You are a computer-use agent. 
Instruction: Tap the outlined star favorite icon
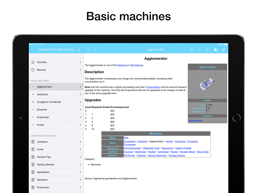click(207, 50)
